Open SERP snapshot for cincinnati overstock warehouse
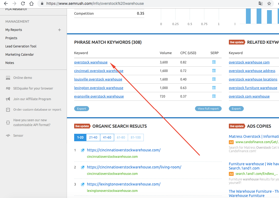 coord(214,71)
